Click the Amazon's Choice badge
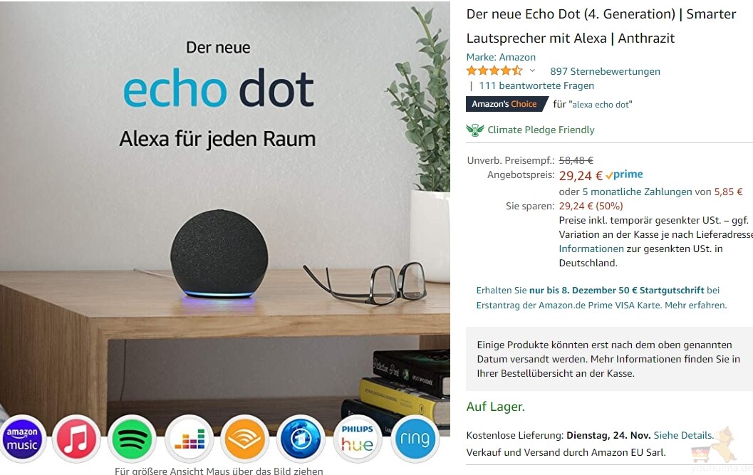Image resolution: width=753 pixels, height=475 pixels. pyautogui.click(x=507, y=104)
